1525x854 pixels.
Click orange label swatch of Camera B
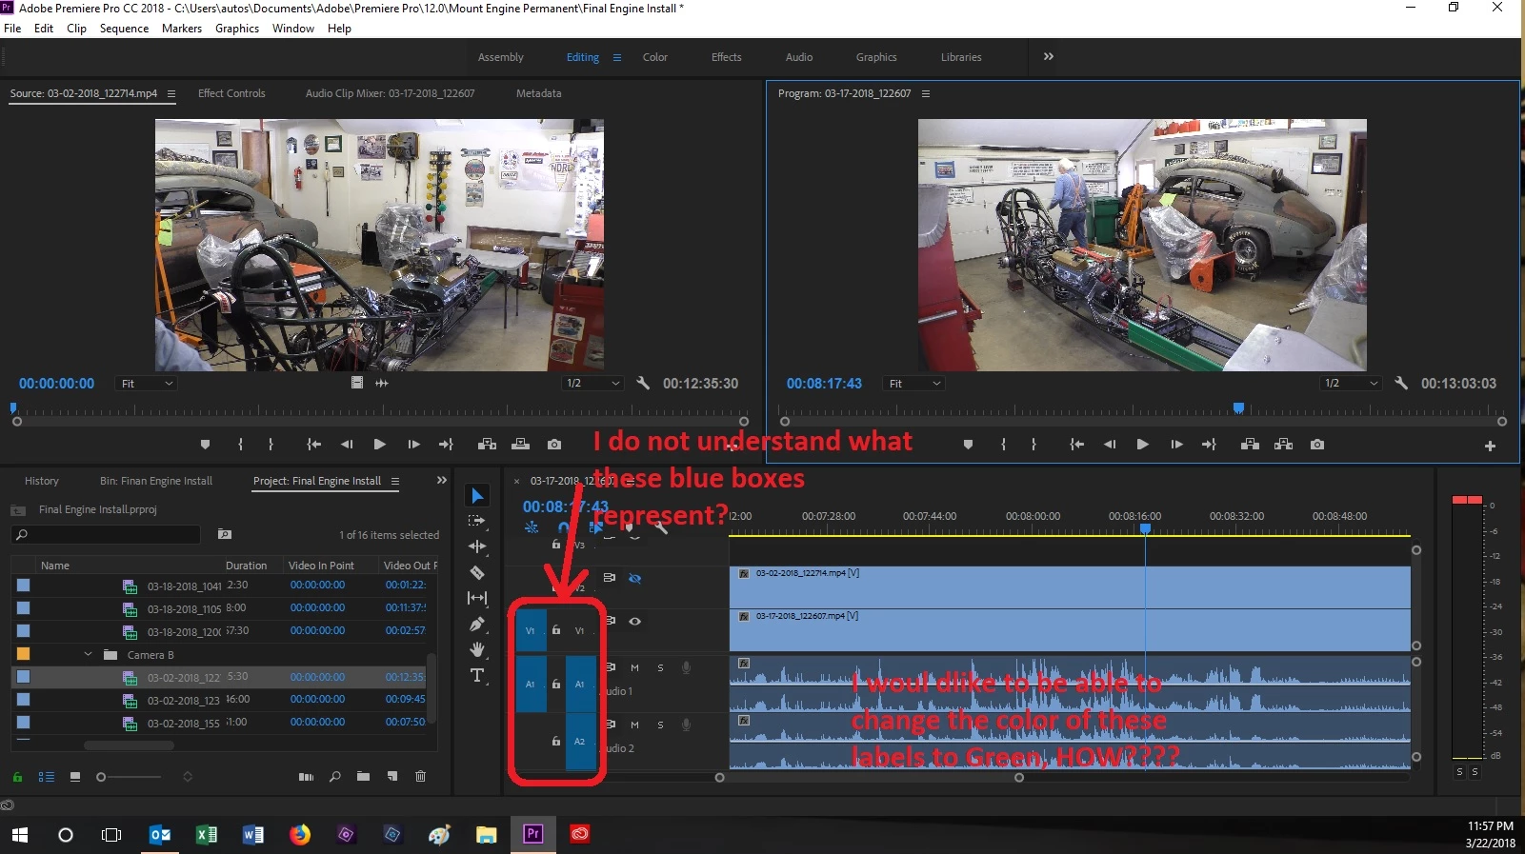[24, 654]
